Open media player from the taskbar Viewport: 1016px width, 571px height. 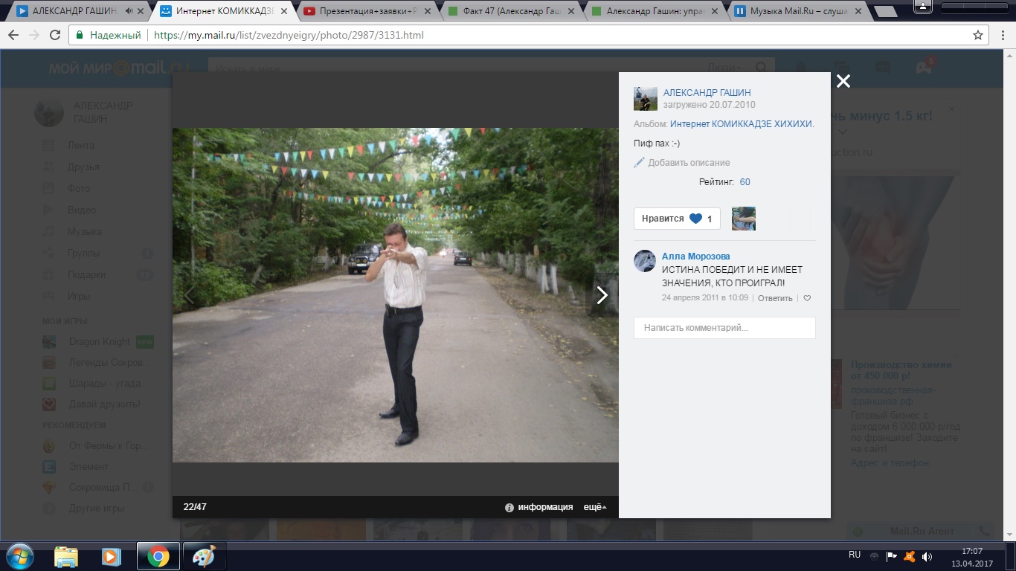[x=111, y=556]
